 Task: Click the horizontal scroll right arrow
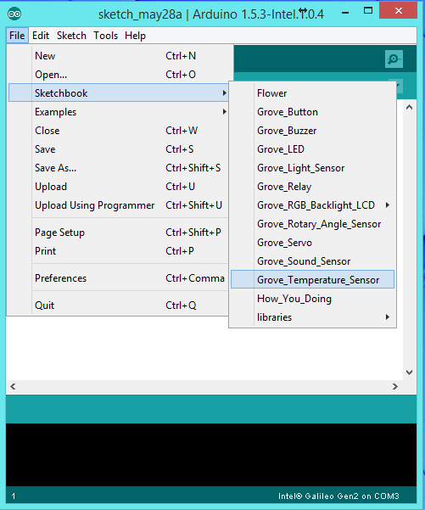395,386
